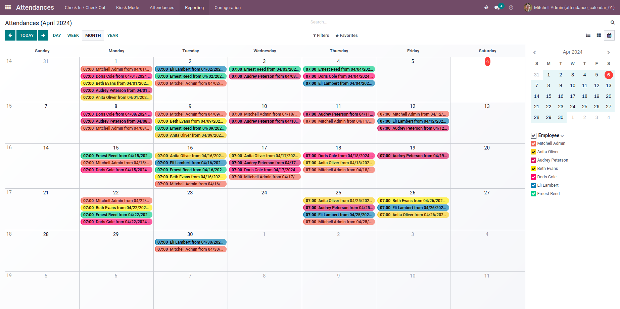Select day 15 in mini calendar
The height and width of the screenshot is (309, 620).
(x=549, y=96)
